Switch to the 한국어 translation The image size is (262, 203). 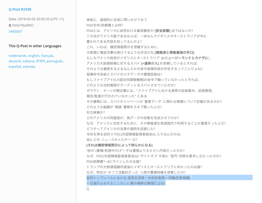[x=41, y=61]
